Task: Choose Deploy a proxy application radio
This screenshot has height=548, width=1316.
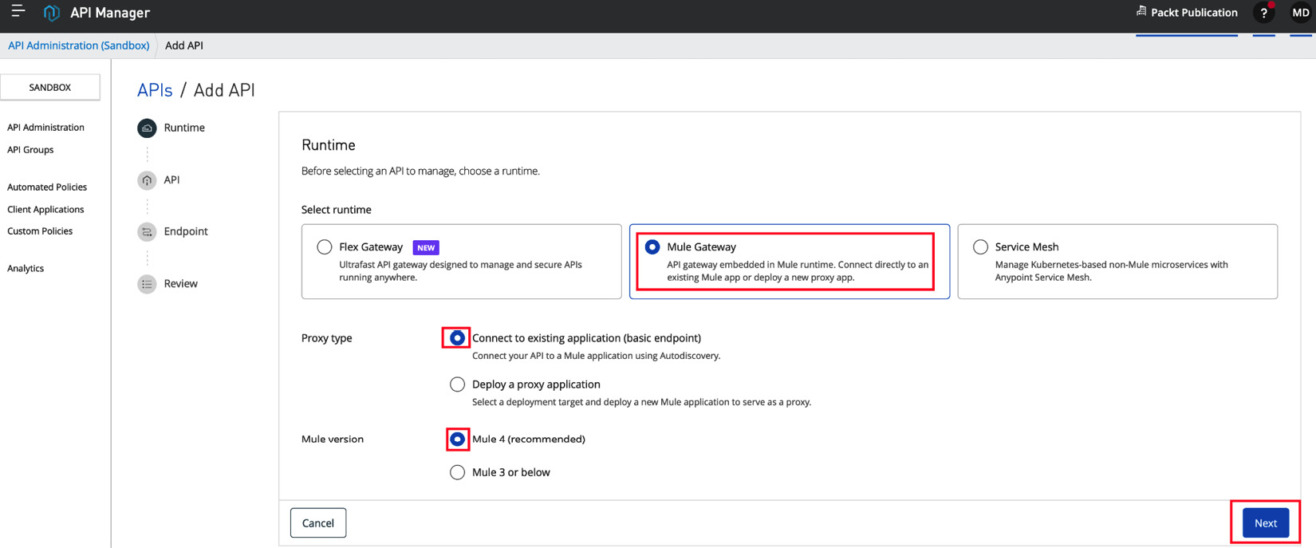Action: point(457,384)
